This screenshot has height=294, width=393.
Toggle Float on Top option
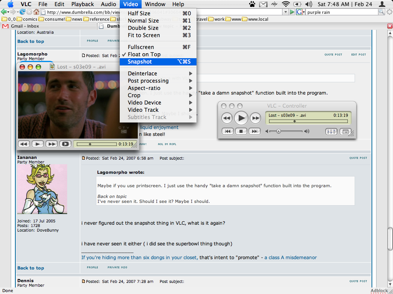(144, 54)
